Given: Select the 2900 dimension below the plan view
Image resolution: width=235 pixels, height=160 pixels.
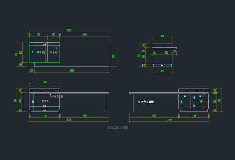Looking at the screenshot, I should tap(72, 71).
